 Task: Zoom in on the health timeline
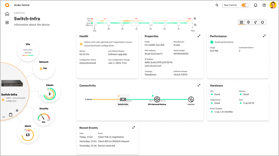click(x=195, y=19)
